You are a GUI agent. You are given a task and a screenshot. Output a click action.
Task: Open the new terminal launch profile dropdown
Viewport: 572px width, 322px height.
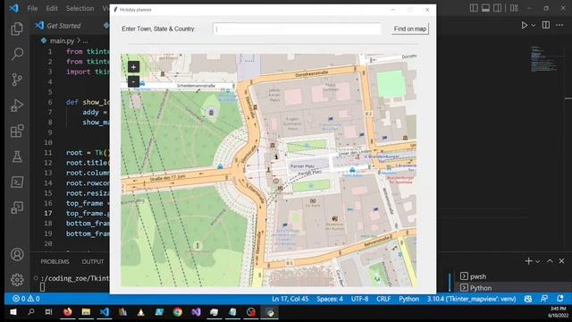537,261
